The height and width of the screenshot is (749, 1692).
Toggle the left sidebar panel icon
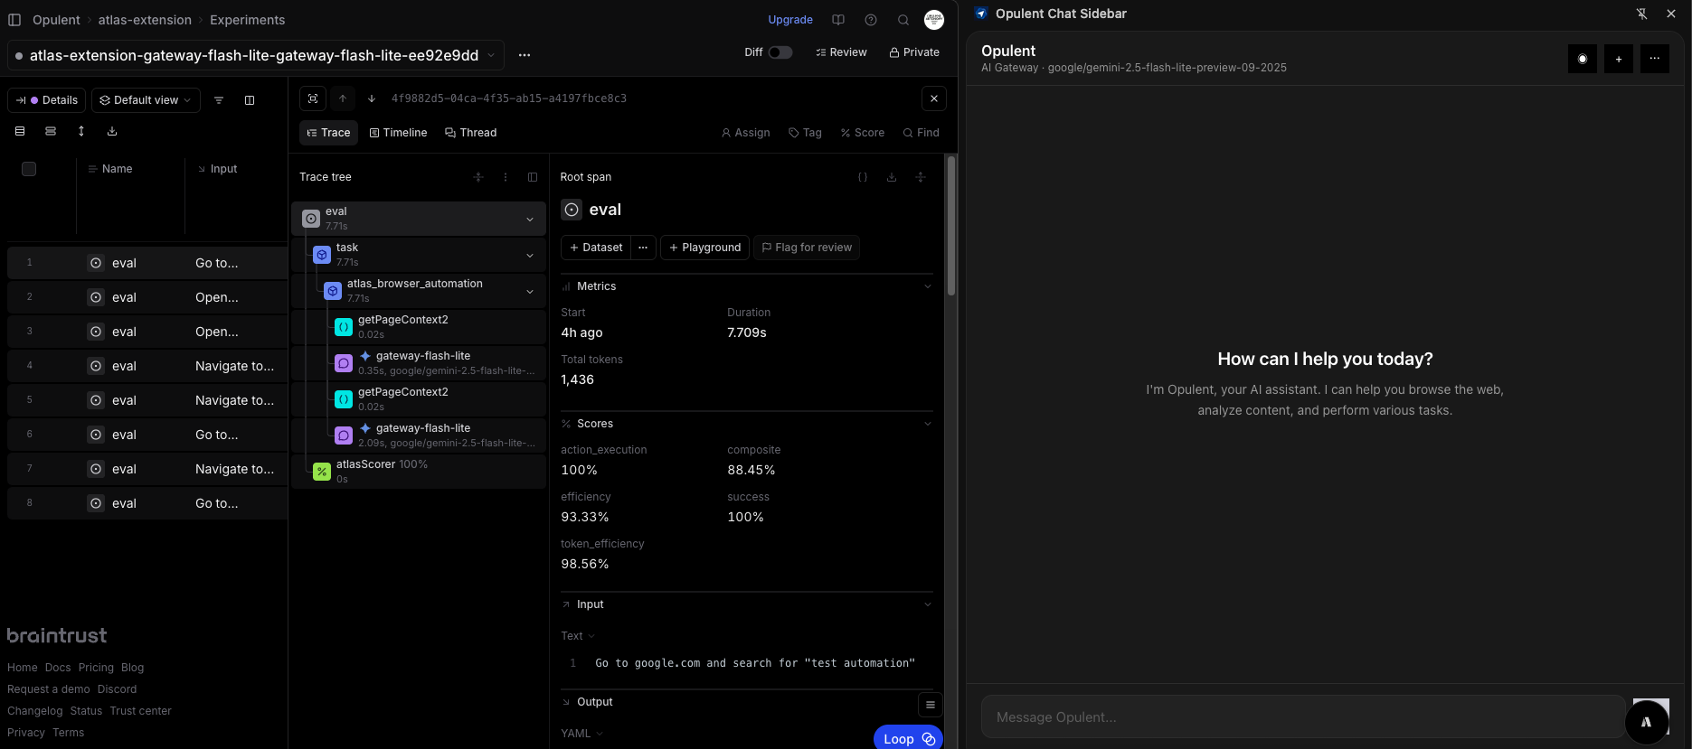(14, 20)
